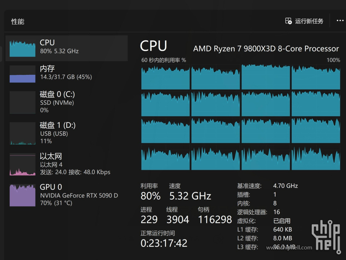
Task: Click the 速度 label
Action: pyautogui.click(x=175, y=186)
